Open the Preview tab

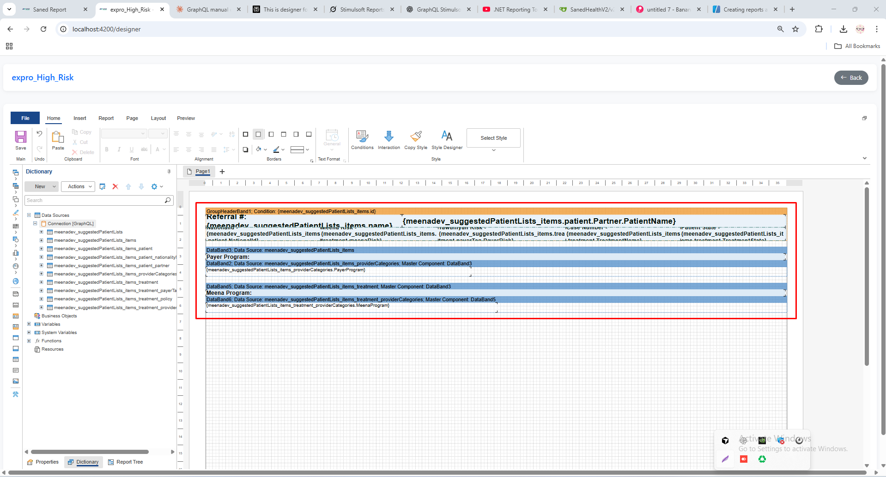tap(186, 118)
